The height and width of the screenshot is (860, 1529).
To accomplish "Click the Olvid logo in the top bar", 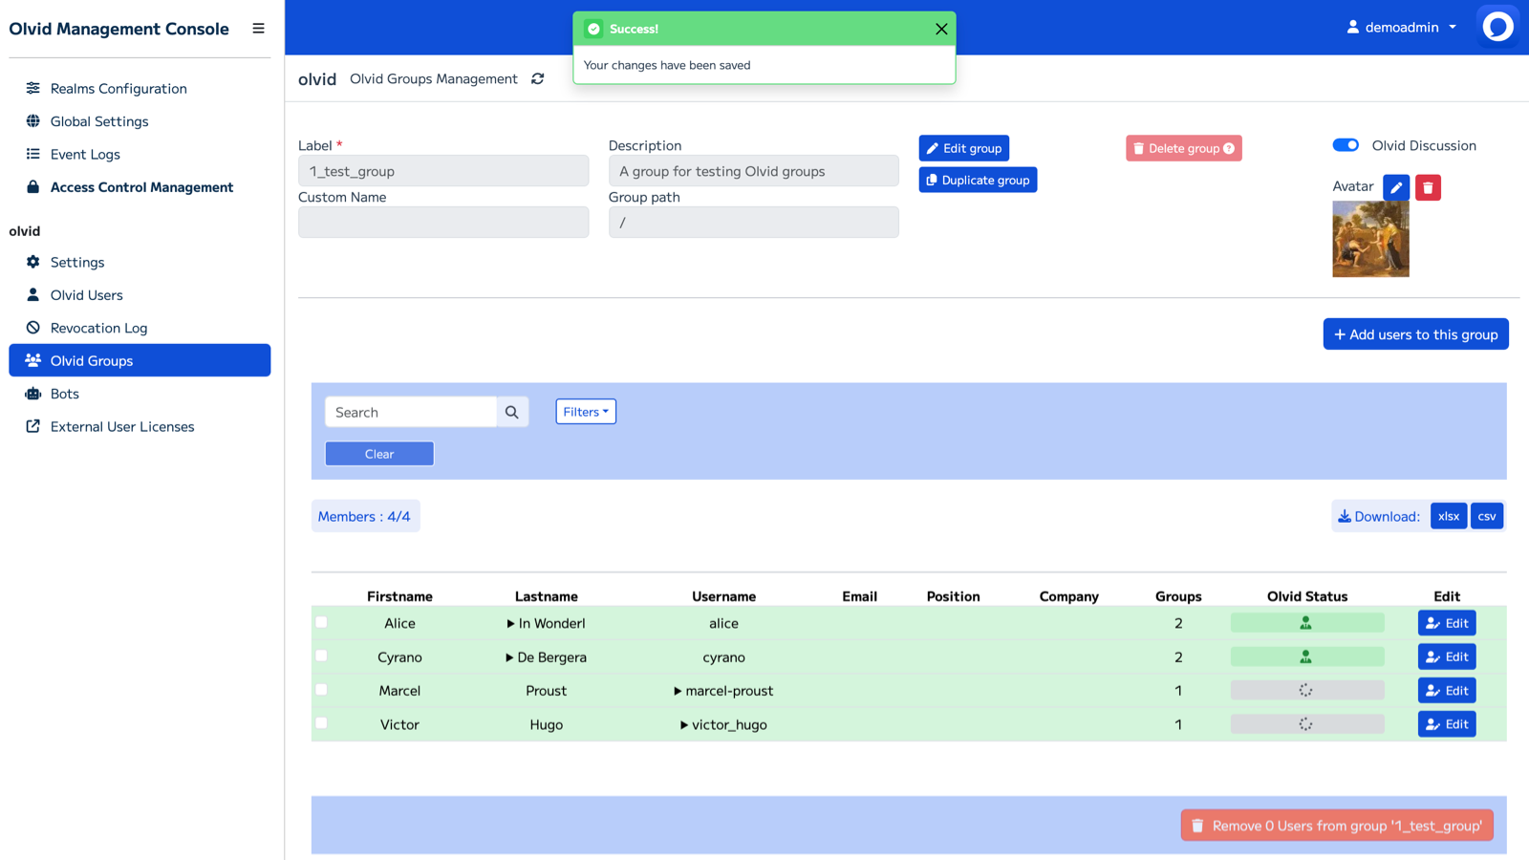I will [1497, 26].
